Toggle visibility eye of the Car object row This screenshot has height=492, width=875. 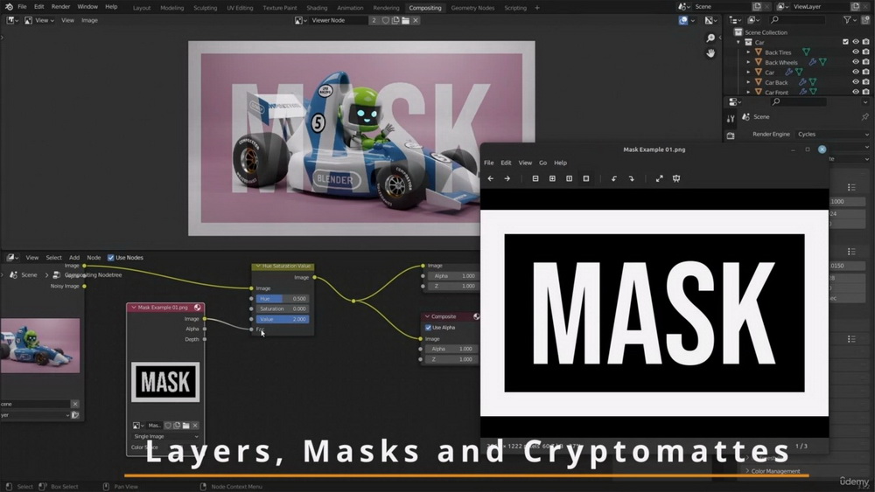[x=856, y=72]
